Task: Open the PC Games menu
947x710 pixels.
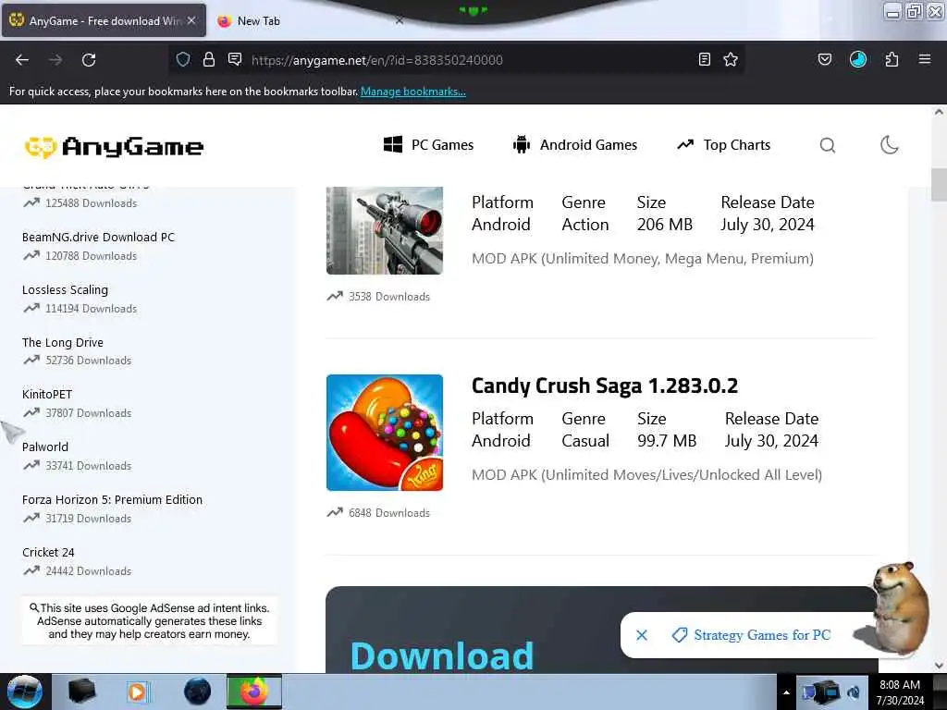Action: 429,145
